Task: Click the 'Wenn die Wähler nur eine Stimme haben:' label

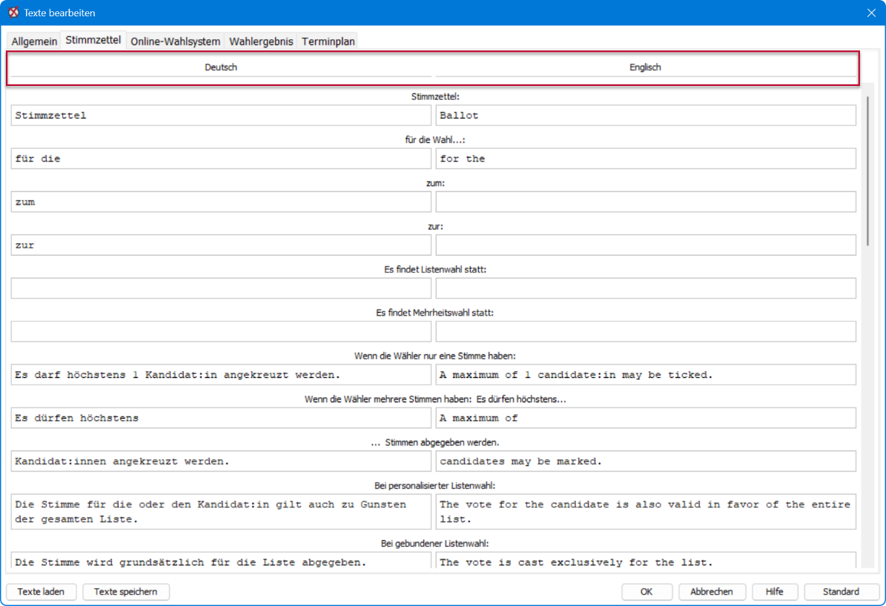Action: coord(435,356)
